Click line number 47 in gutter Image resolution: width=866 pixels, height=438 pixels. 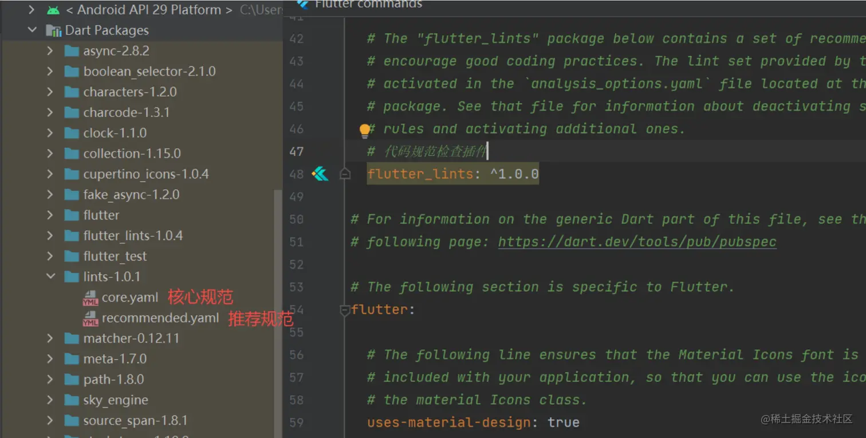tap(296, 152)
